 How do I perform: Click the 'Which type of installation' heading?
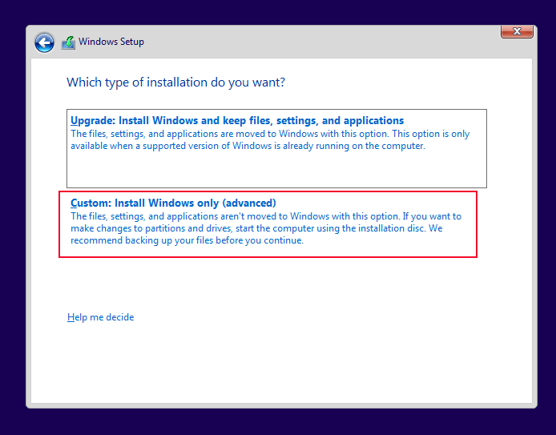point(176,83)
